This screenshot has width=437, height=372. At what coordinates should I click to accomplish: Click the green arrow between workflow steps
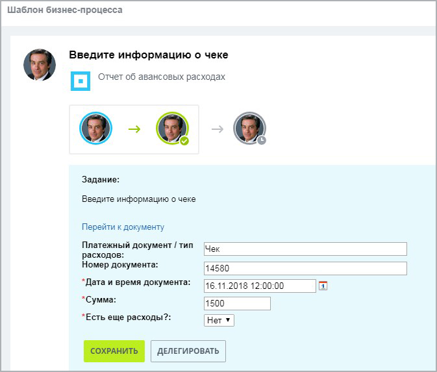tap(134, 129)
